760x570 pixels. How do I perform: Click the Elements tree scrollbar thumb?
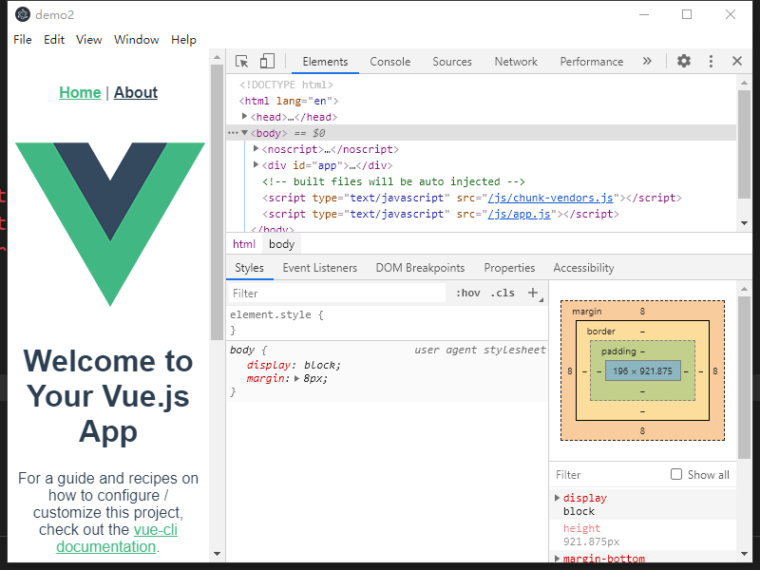point(744,143)
